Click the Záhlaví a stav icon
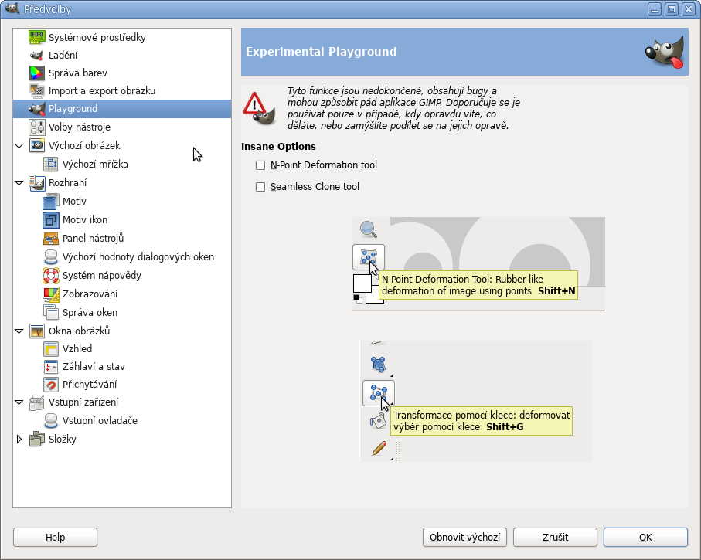The image size is (701, 560). pos(50,366)
